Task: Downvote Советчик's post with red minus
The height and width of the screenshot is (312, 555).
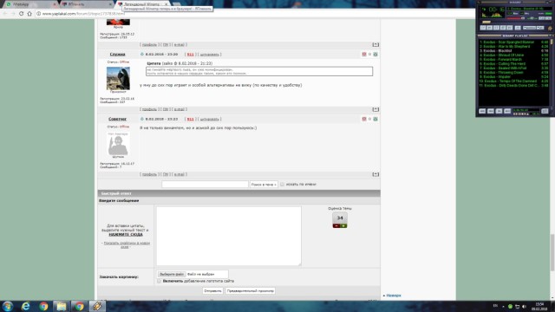Action: click(x=364, y=119)
